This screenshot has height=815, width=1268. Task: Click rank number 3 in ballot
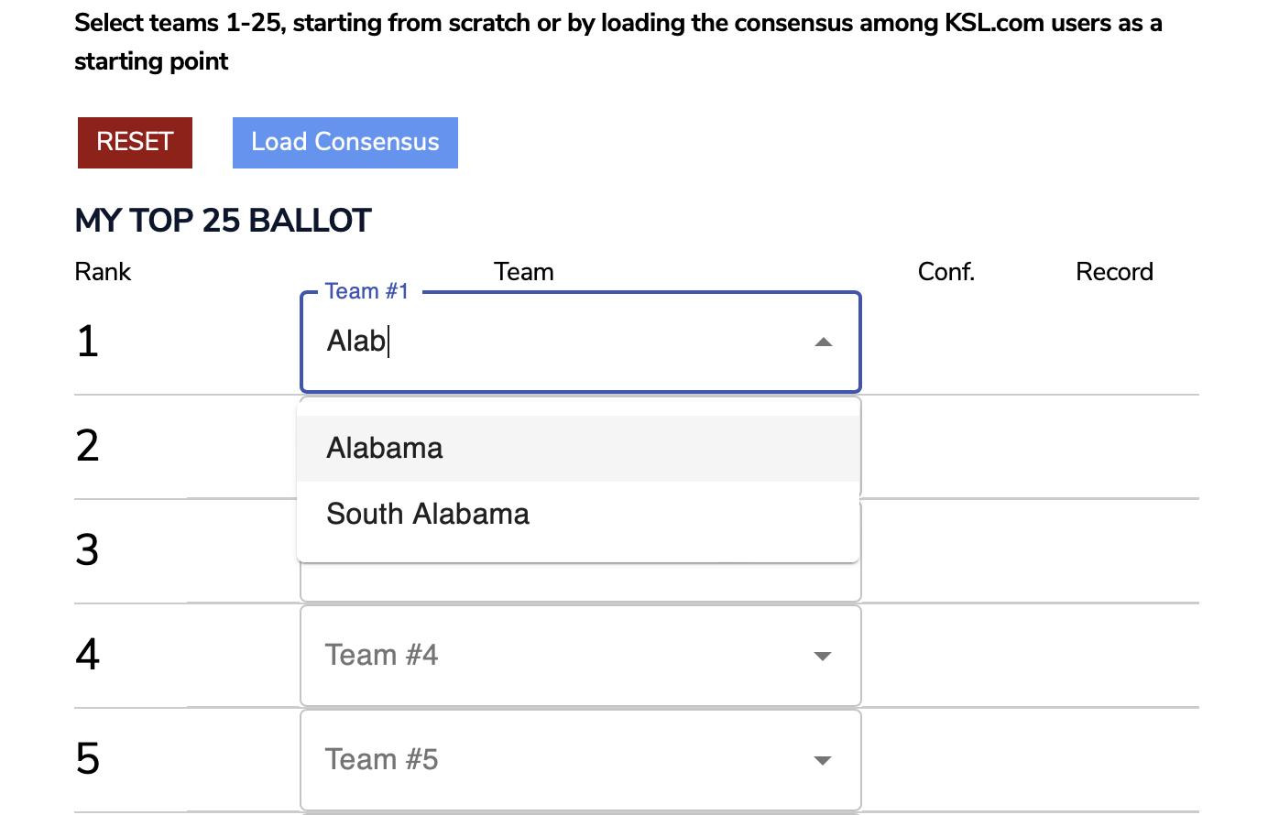click(x=87, y=550)
